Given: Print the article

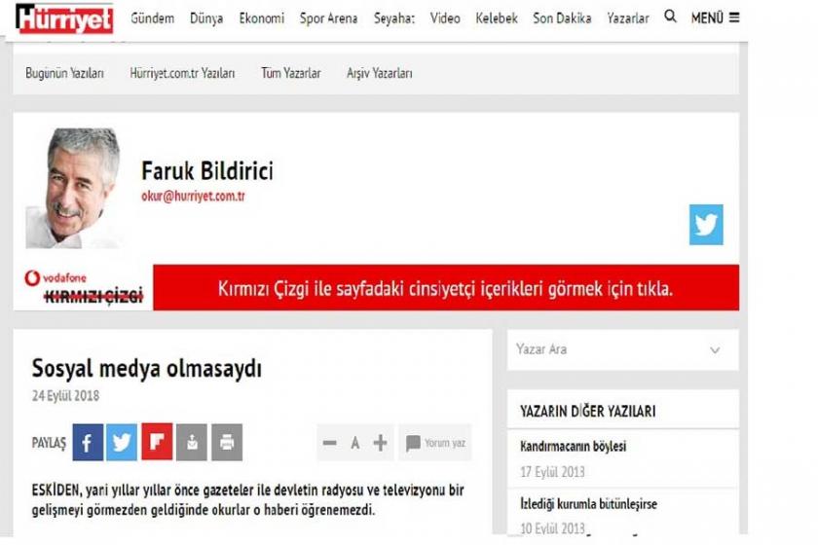Looking at the screenshot, I should (x=227, y=442).
